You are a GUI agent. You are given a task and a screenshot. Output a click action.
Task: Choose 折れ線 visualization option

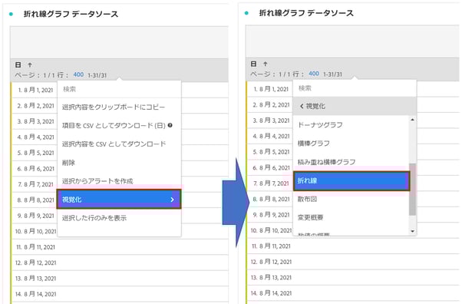[x=351, y=180]
